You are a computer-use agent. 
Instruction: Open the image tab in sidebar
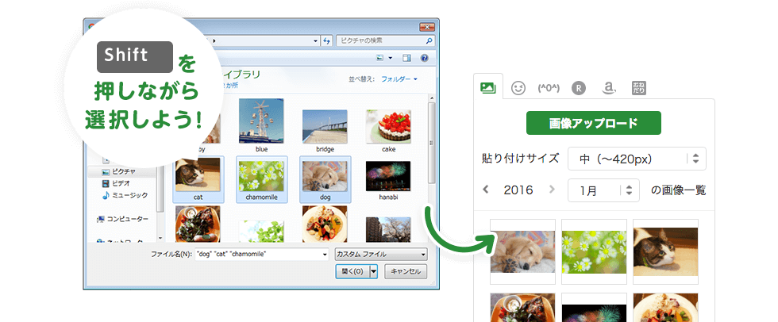pos(488,88)
